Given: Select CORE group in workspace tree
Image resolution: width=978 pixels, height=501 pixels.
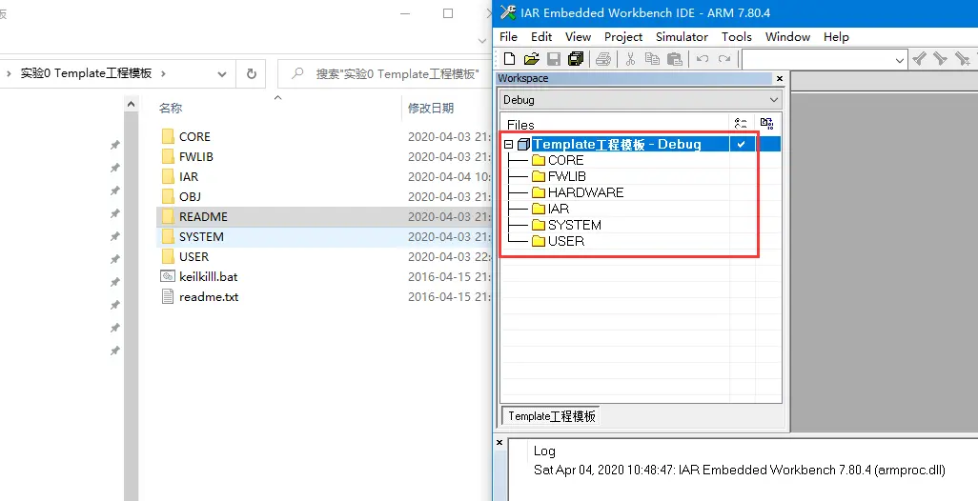Looking at the screenshot, I should point(565,161).
